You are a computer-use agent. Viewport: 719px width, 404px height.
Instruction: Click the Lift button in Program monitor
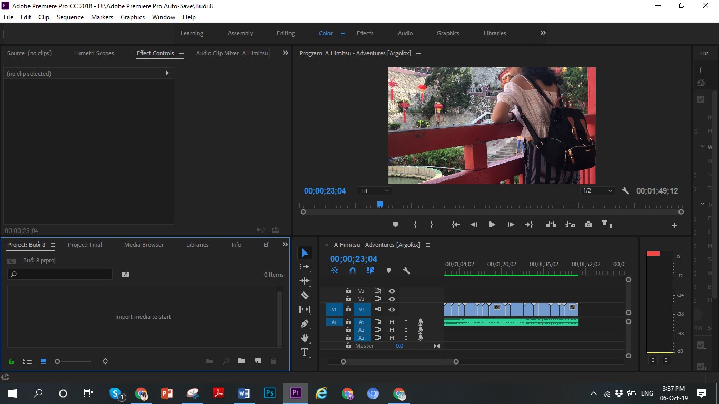(551, 225)
